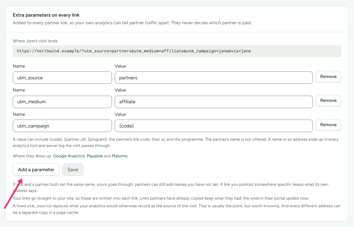
Task: Remove the utm_source parameter row
Action: point(328,77)
